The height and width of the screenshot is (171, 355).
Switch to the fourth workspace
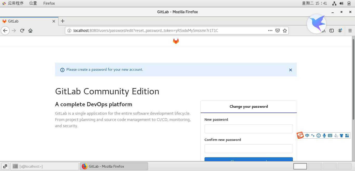tap(345, 166)
